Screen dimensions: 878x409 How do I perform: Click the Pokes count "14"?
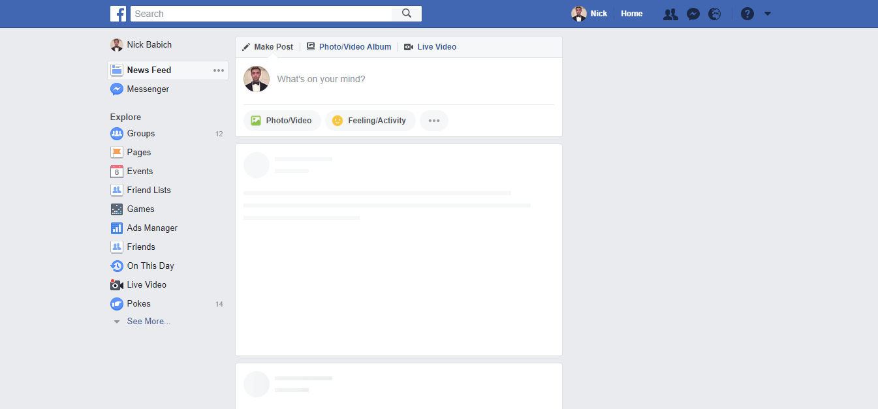[219, 304]
